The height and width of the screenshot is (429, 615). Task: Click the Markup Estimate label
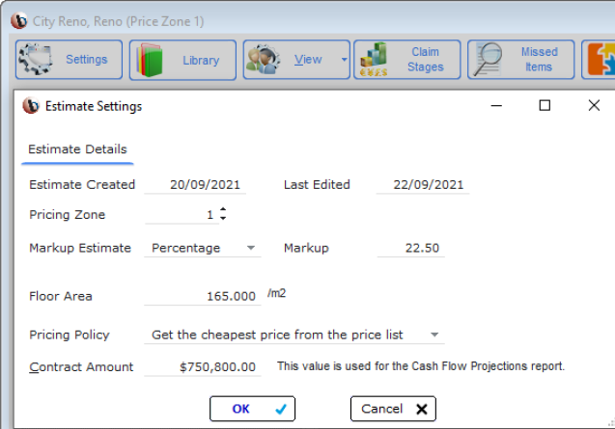click(80, 248)
